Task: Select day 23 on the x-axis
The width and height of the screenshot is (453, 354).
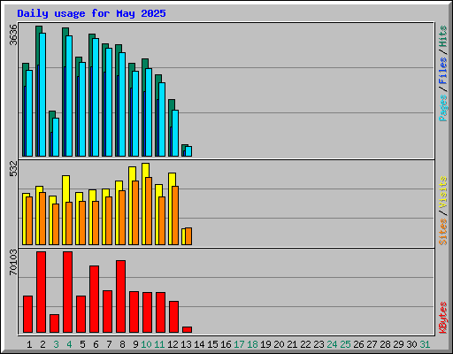Action: (319, 344)
